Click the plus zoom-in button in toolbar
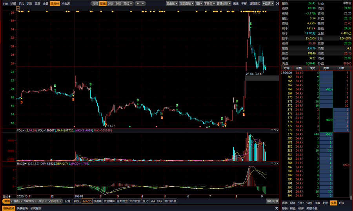The height and width of the screenshot is (211, 353). [x=138, y=3]
